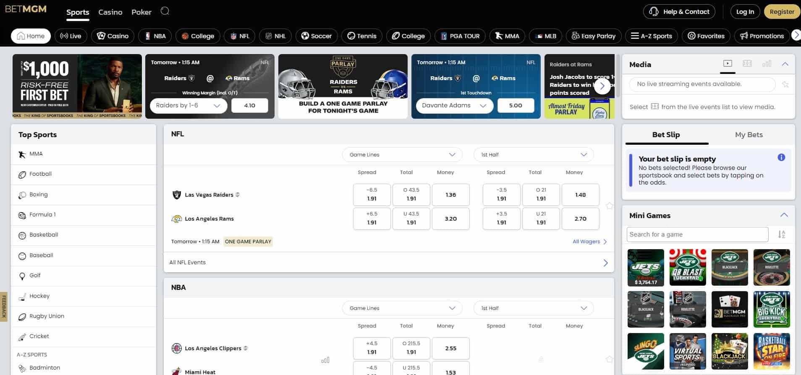Open the NHL nav pill
This screenshot has width=801, height=375.
coord(275,36)
